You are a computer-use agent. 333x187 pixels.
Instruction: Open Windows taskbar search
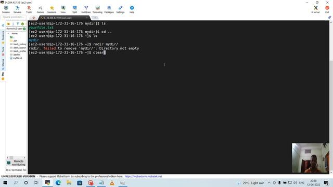16,182
